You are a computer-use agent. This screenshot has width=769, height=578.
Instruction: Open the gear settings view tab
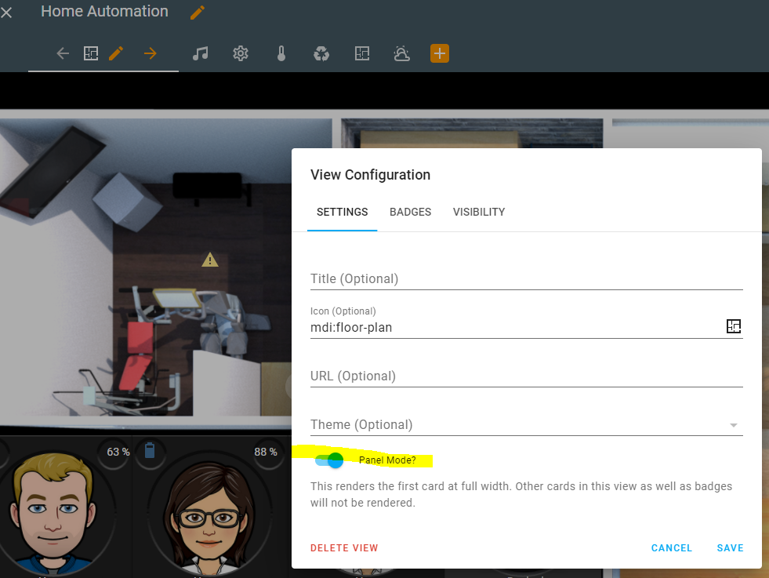(241, 53)
